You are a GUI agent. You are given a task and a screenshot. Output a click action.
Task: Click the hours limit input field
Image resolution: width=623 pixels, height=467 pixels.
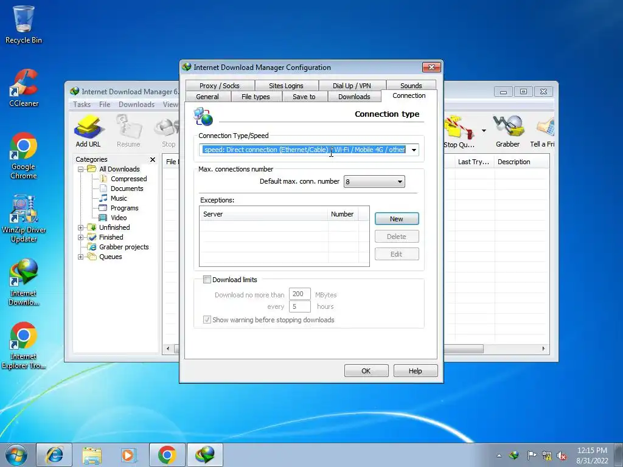(299, 306)
